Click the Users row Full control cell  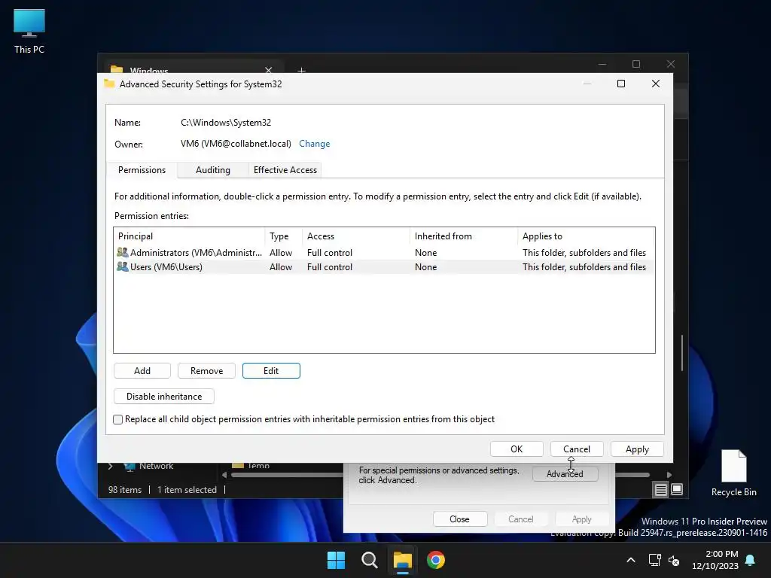(x=330, y=266)
